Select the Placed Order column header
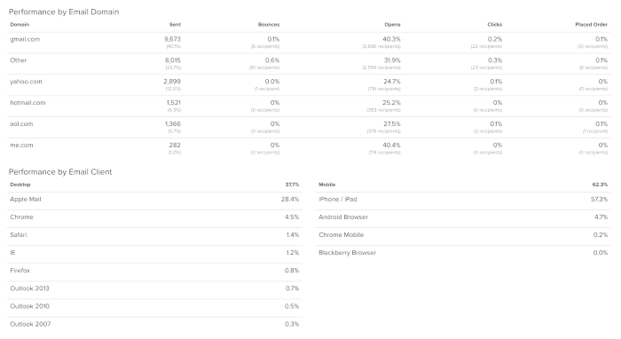Image resolution: width=621 pixels, height=339 pixels. [591, 25]
